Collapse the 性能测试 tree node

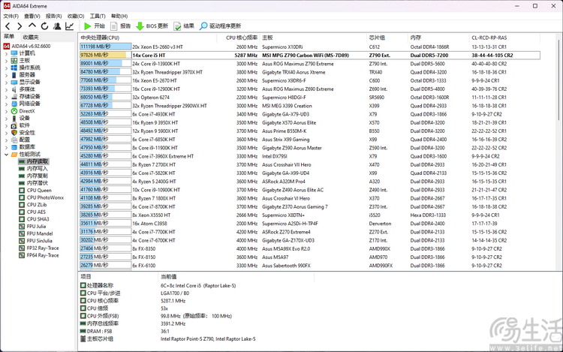6,155
